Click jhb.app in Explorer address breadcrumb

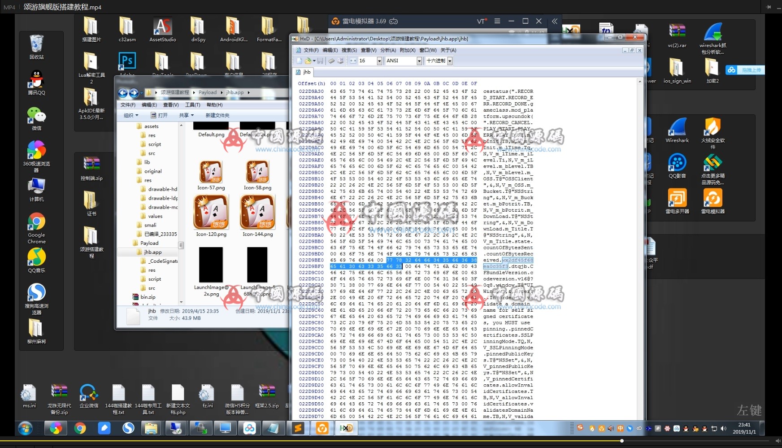point(235,92)
